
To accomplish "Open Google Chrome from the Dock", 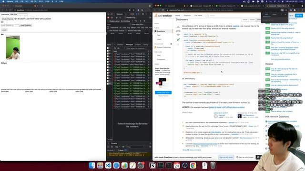I will click(x=193, y=165).
